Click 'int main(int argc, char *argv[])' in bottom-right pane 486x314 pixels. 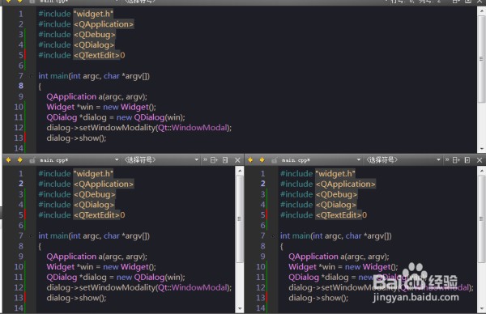point(336,236)
